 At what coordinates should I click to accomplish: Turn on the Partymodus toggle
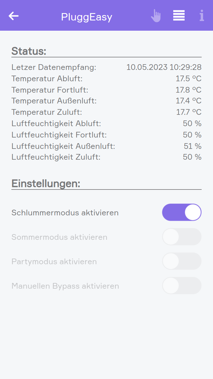pos(182,261)
